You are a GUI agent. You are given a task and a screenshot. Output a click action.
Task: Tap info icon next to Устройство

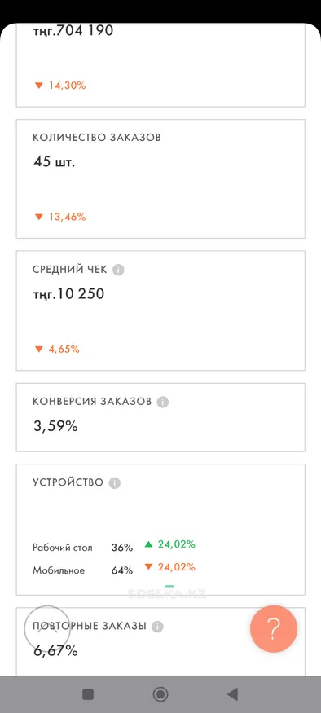(115, 483)
